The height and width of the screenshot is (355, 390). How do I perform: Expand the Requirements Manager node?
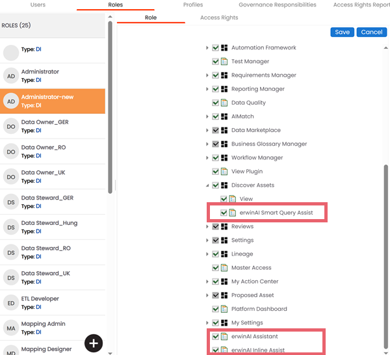click(207, 75)
